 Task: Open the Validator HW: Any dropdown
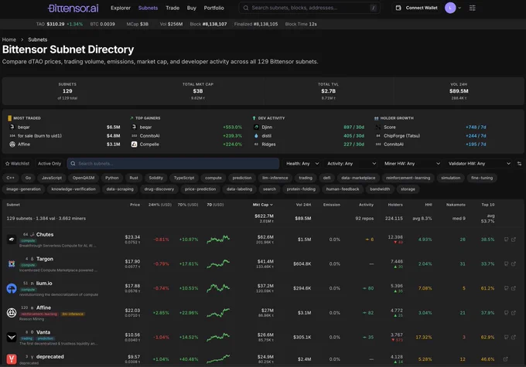(x=480, y=164)
